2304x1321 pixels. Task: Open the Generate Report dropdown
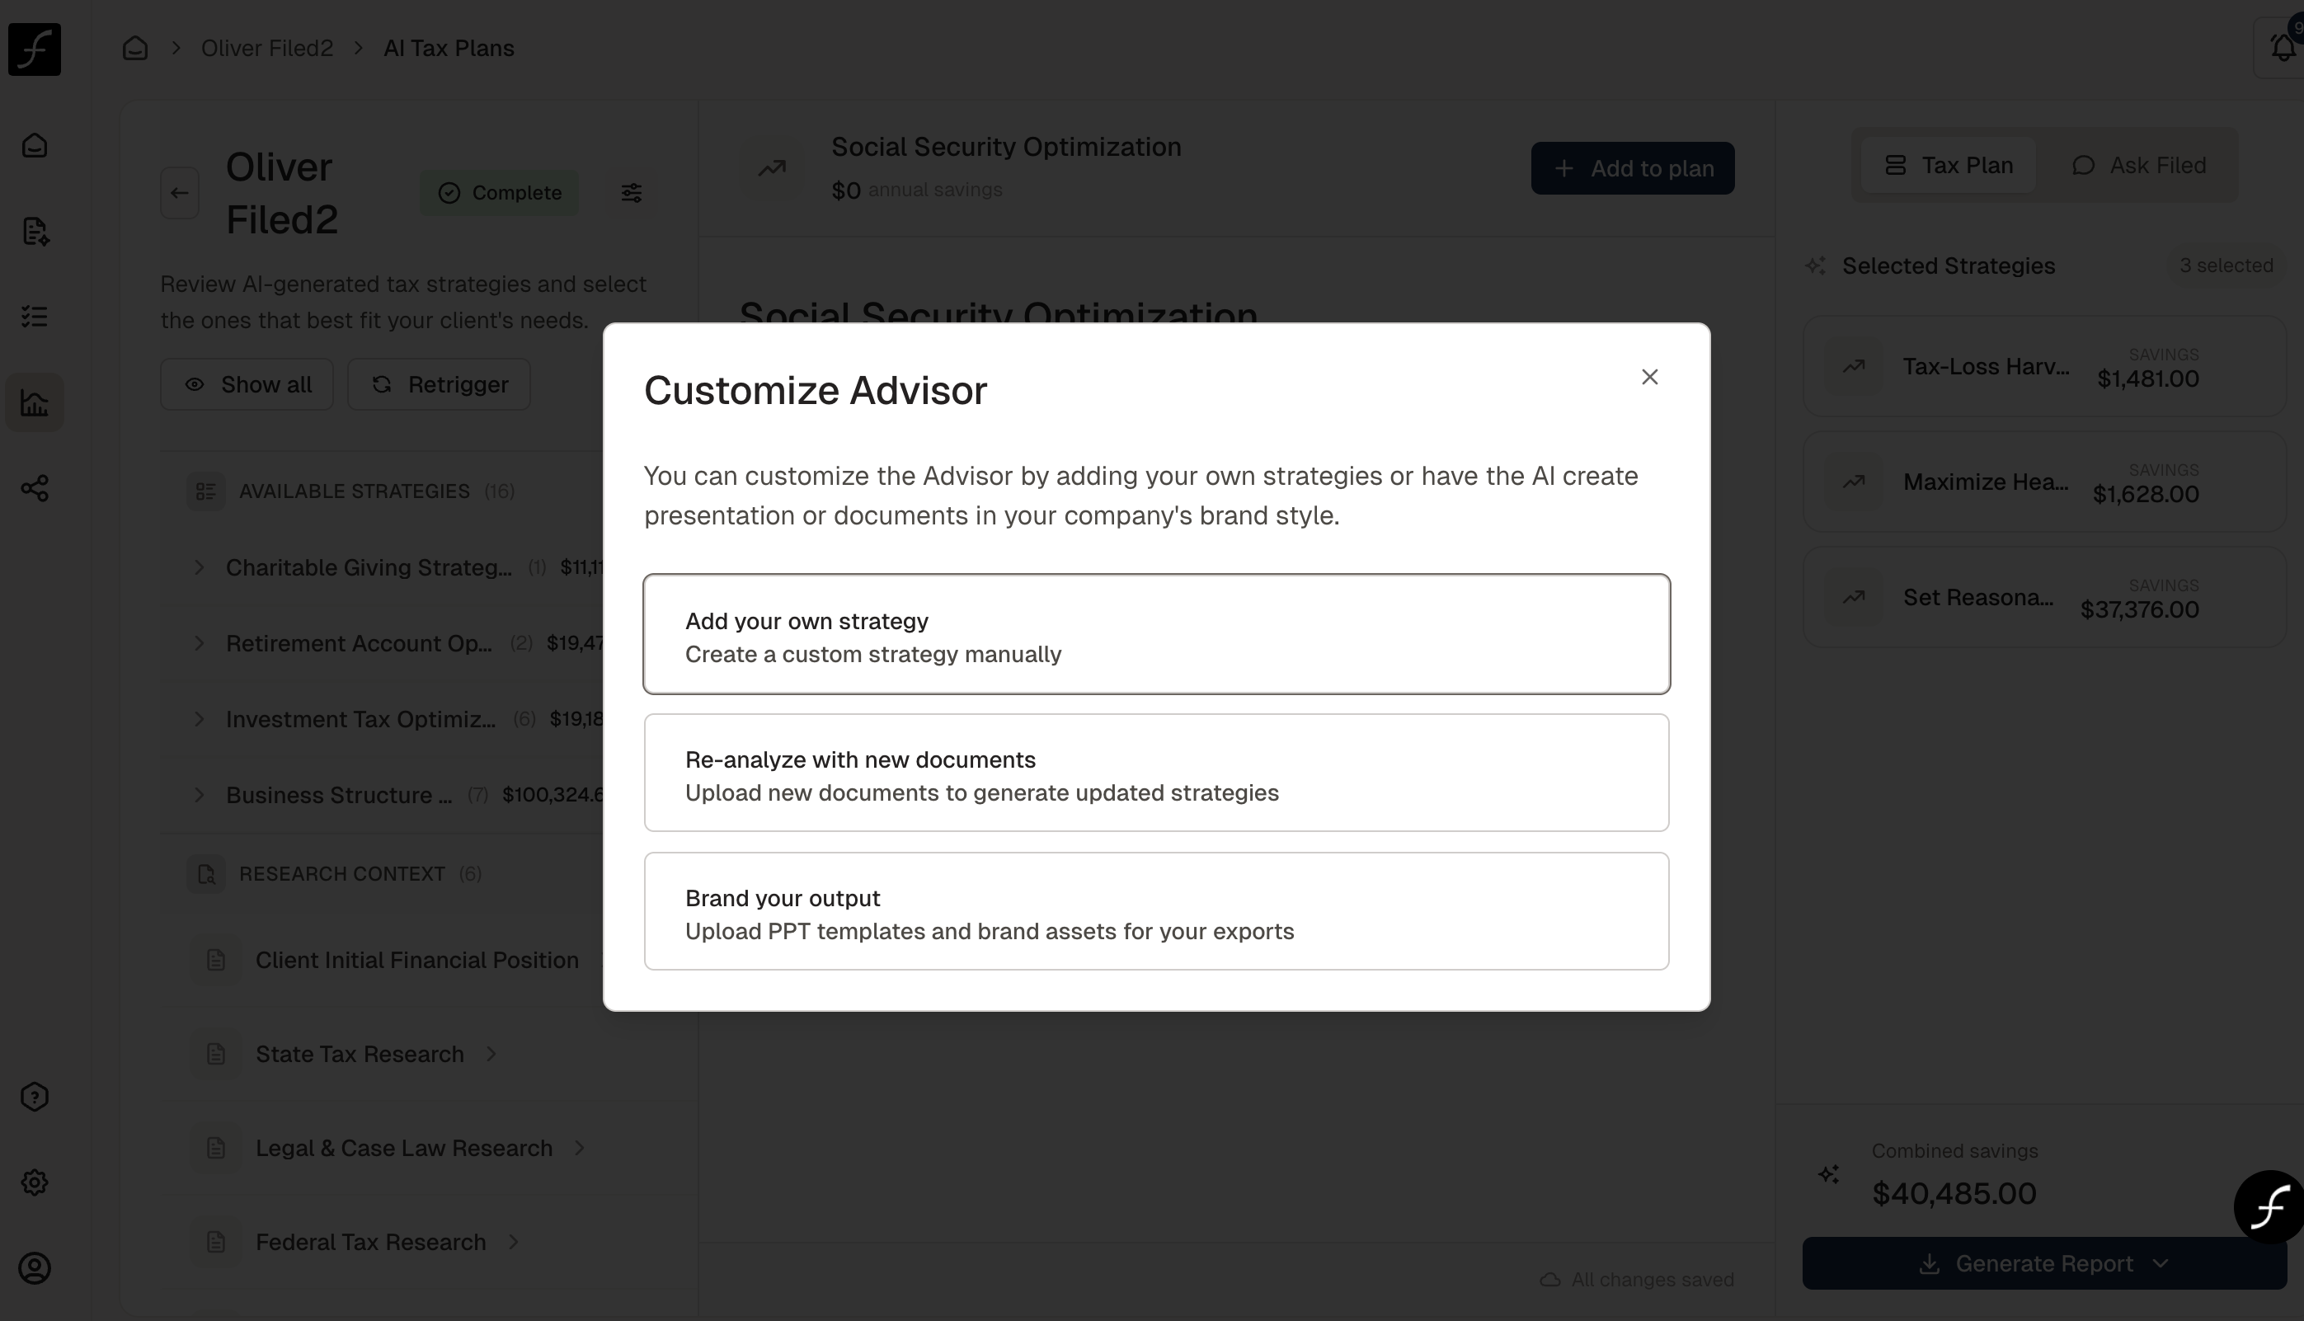[2044, 1264]
